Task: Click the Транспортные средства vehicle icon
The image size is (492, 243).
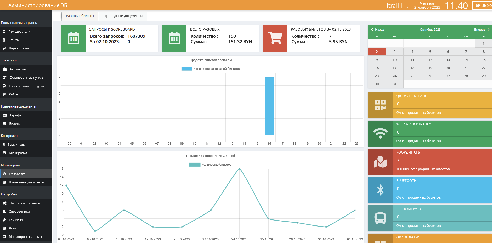Action: (4, 86)
